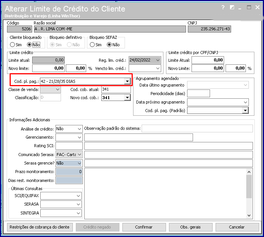Open the Vencto lim. créd. date dropdown
Image resolution: width=264 pixels, height=237 pixels.
[158, 68]
